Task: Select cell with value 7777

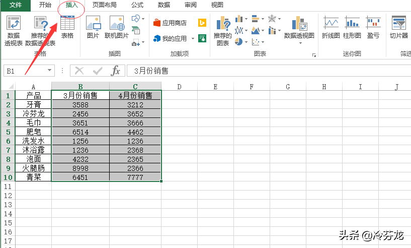Action: tap(135, 177)
